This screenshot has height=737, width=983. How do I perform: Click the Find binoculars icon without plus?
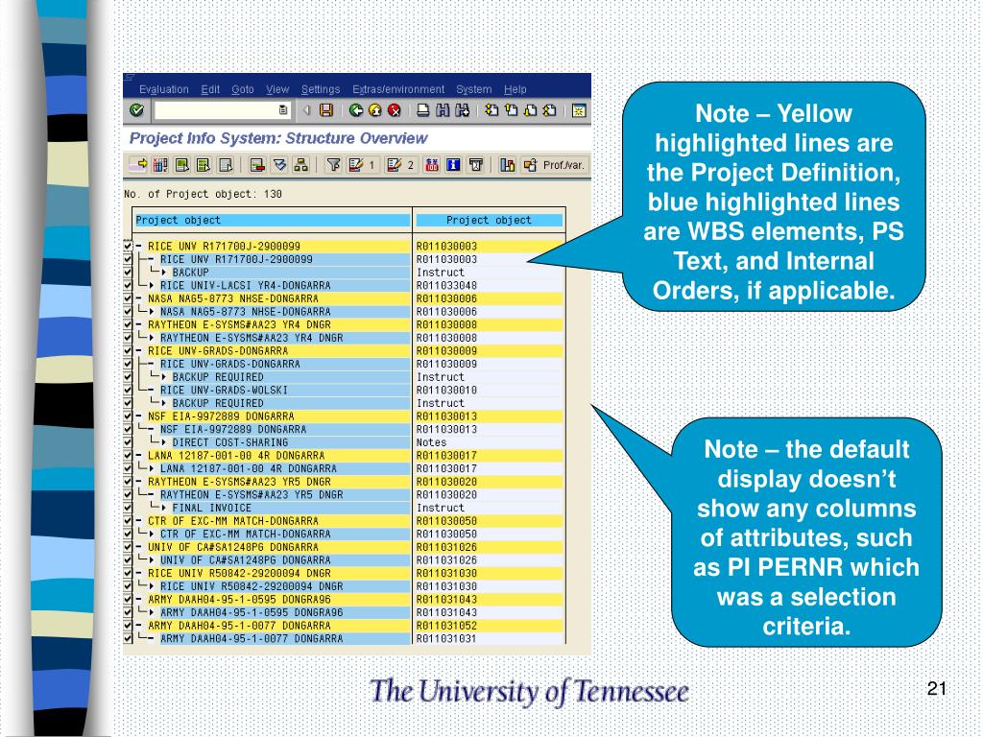click(x=443, y=110)
